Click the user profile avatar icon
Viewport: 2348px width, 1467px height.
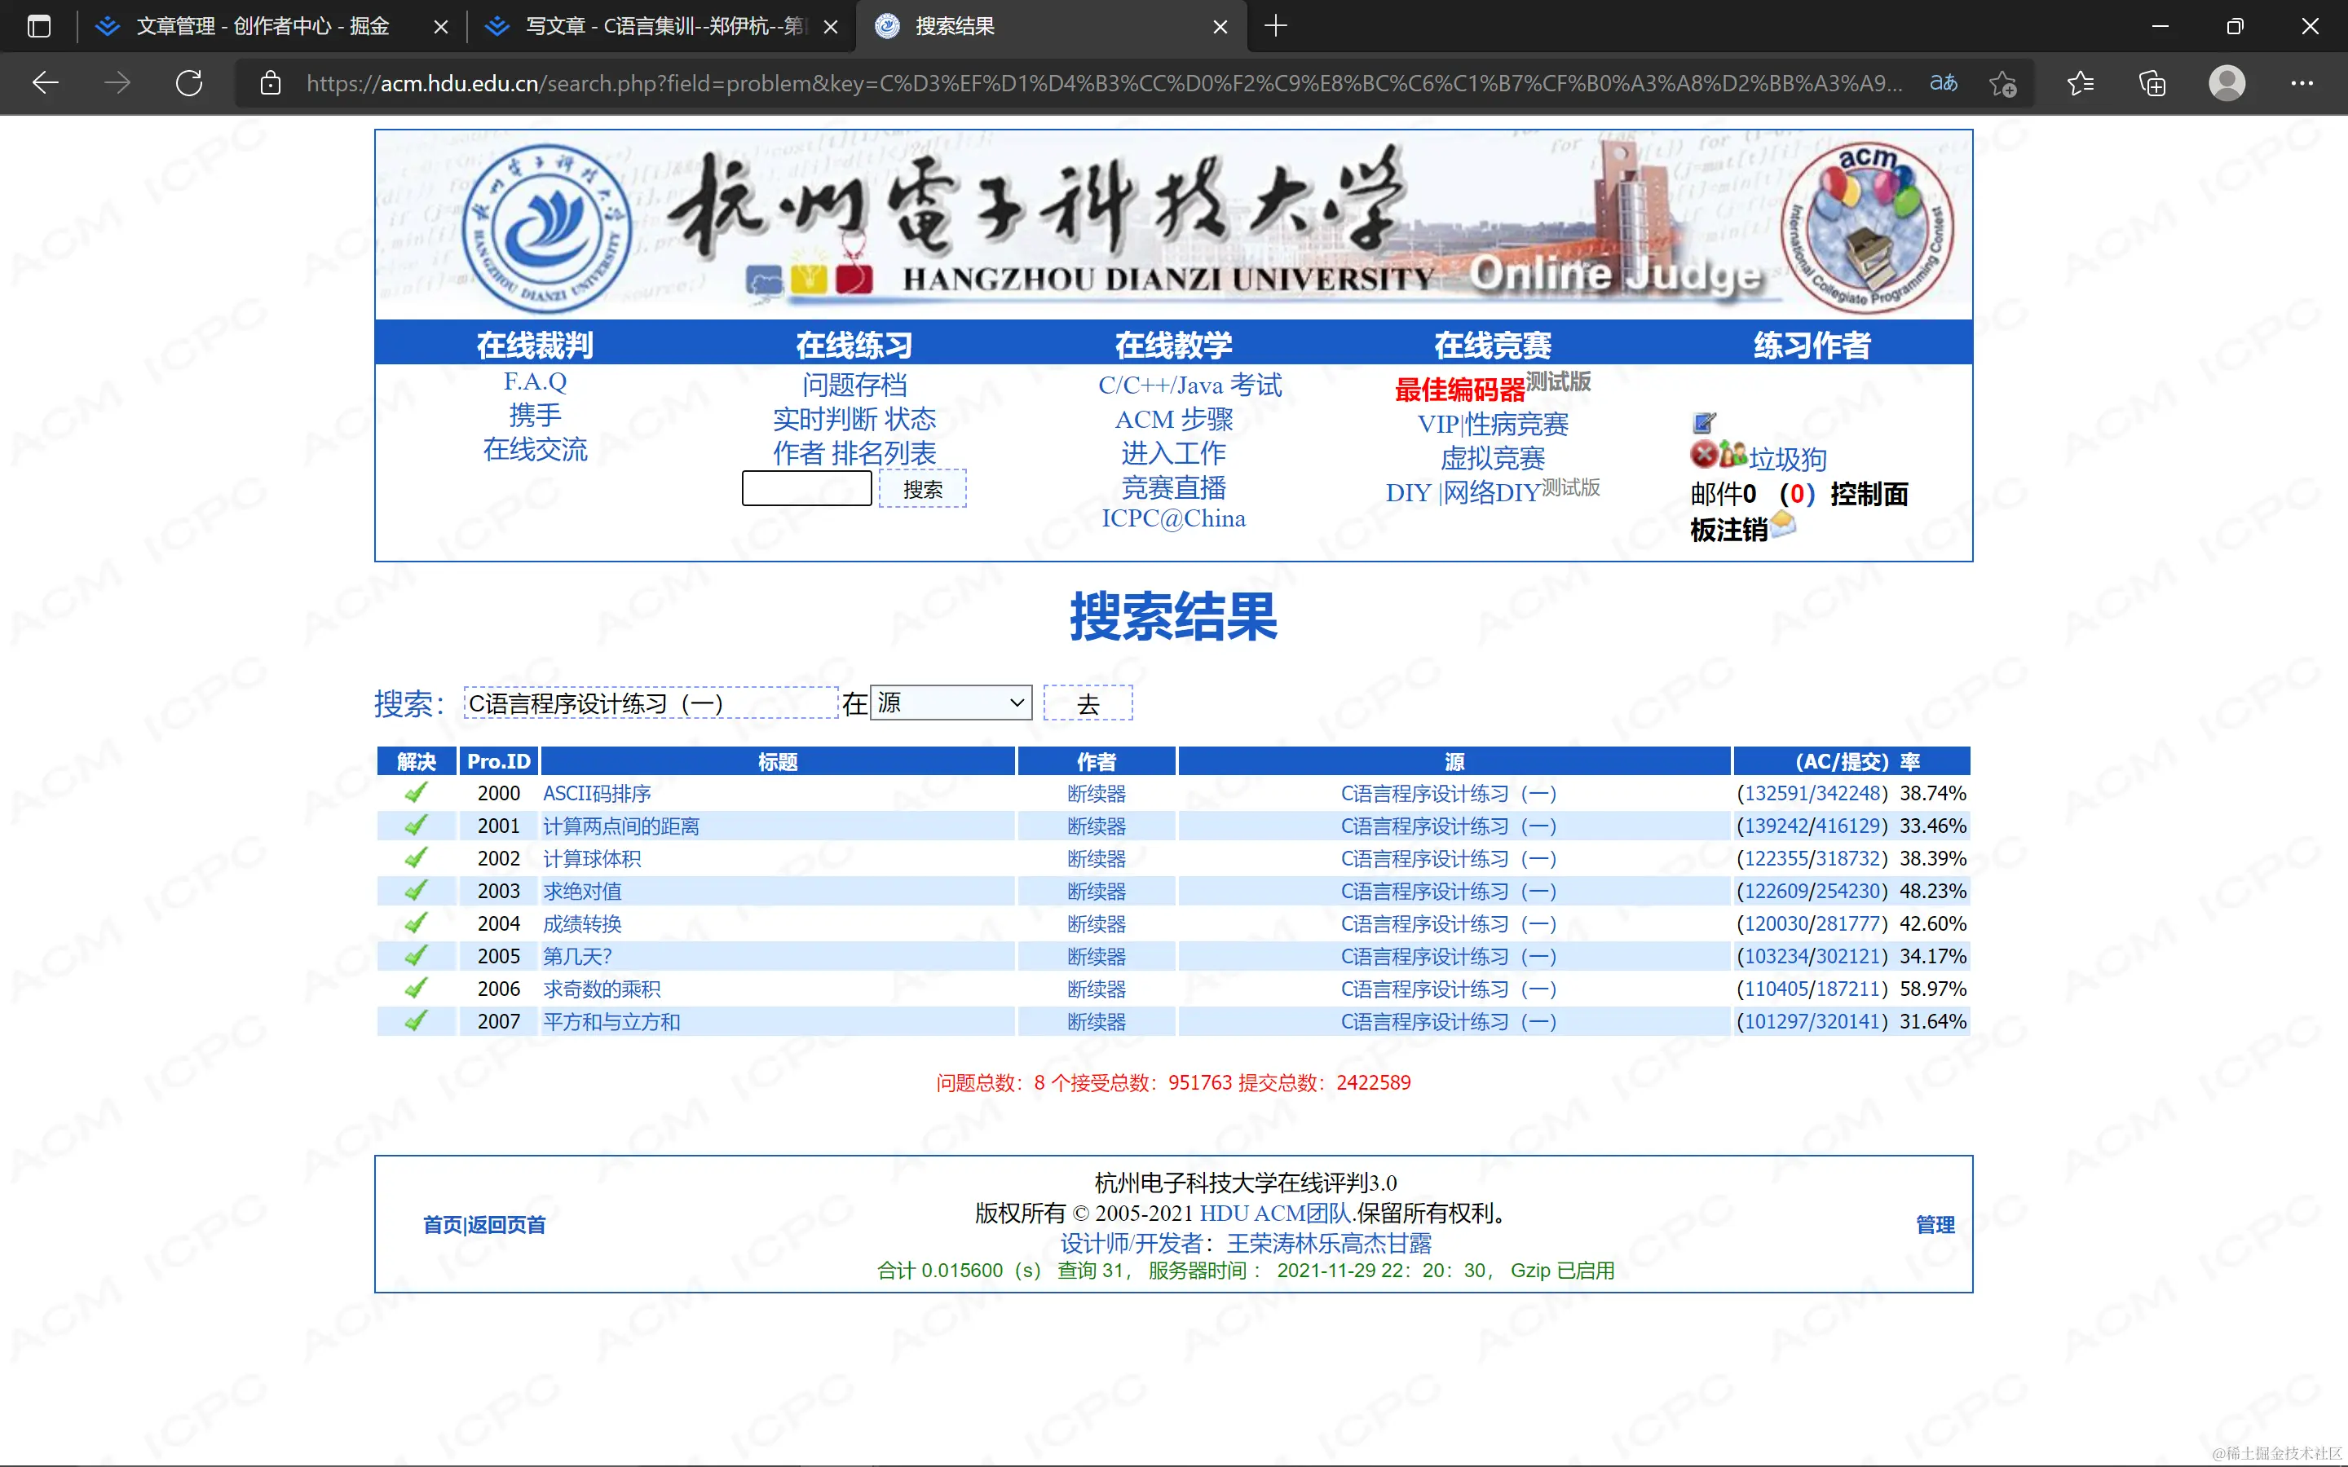(2227, 83)
